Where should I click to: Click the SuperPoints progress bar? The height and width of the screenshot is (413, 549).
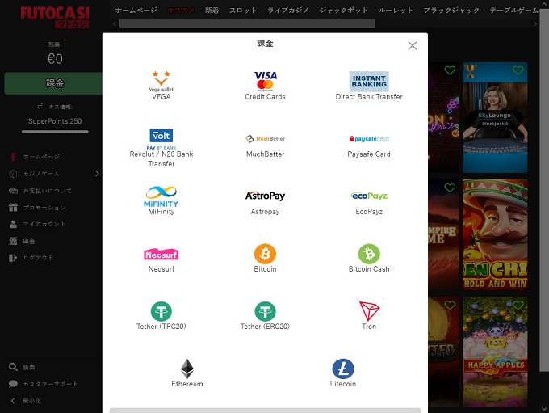[55, 132]
